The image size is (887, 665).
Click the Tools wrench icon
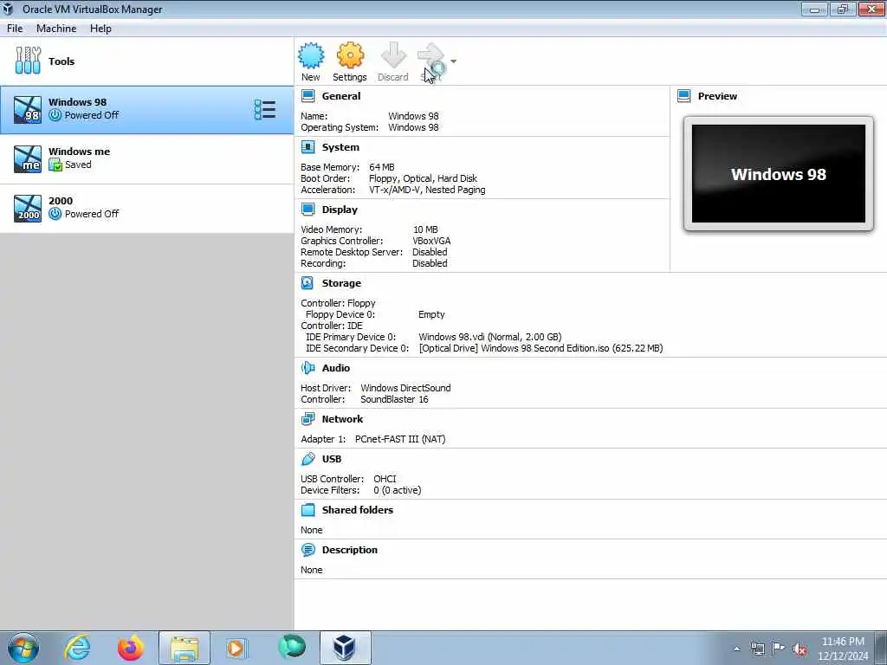(28, 61)
